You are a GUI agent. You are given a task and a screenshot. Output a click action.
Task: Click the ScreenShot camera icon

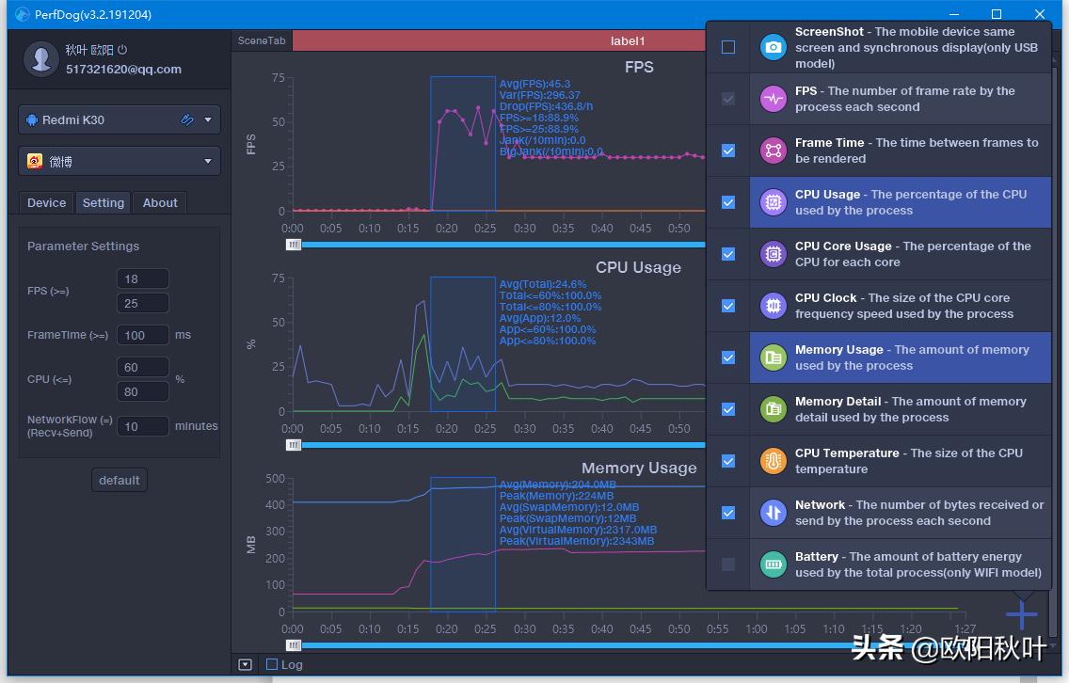pos(774,47)
